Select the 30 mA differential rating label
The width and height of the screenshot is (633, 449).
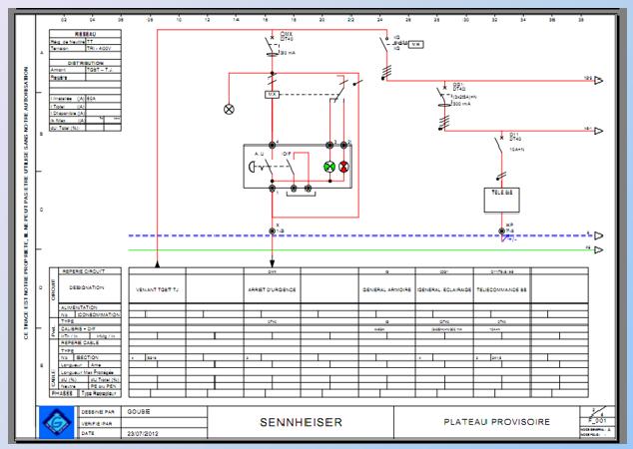[x=288, y=53]
